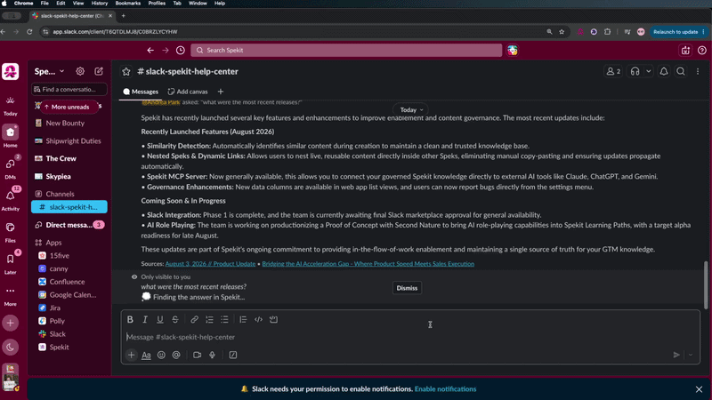The height and width of the screenshot is (400, 712).
Task: Star the slack-spekit-help-center channel
Action: [x=126, y=72]
